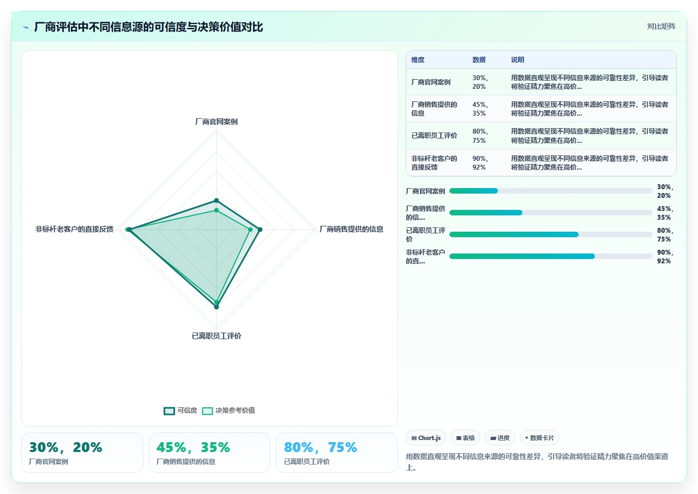Click radar axis label 非标杆老客户的直接反馈
The width and height of the screenshot is (698, 494).
pos(75,229)
